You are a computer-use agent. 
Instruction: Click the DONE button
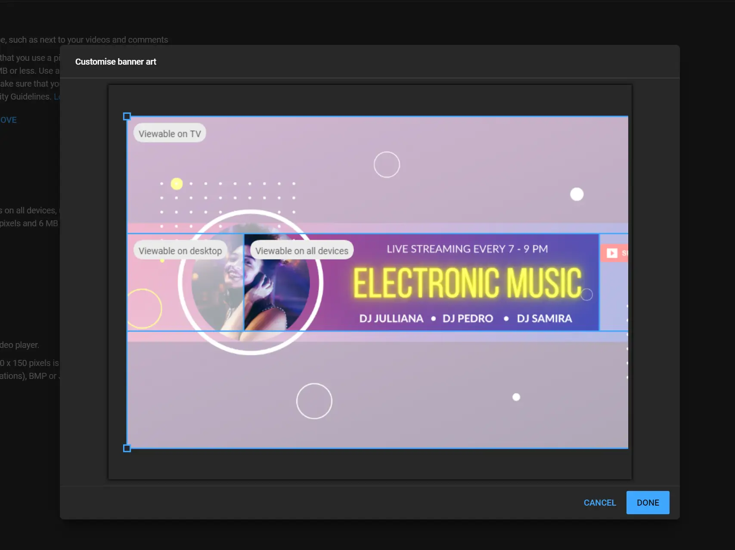pyautogui.click(x=648, y=503)
